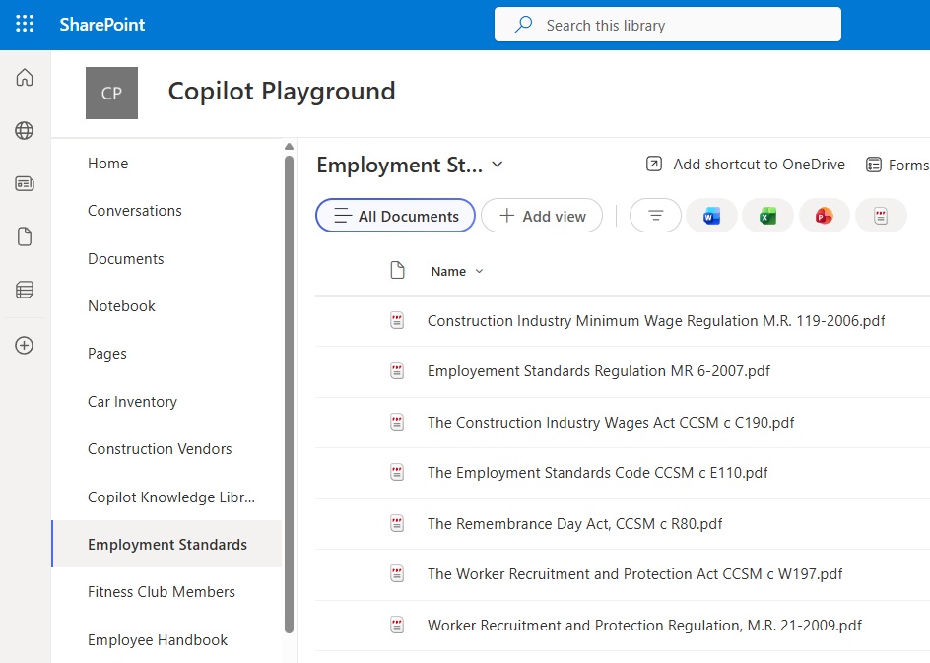Screen dimensions: 930x663
Task: Open The Remembrance Day Act PDF
Action: 574,523
